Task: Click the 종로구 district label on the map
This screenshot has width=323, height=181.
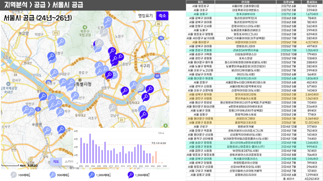Action: [x=83, y=72]
